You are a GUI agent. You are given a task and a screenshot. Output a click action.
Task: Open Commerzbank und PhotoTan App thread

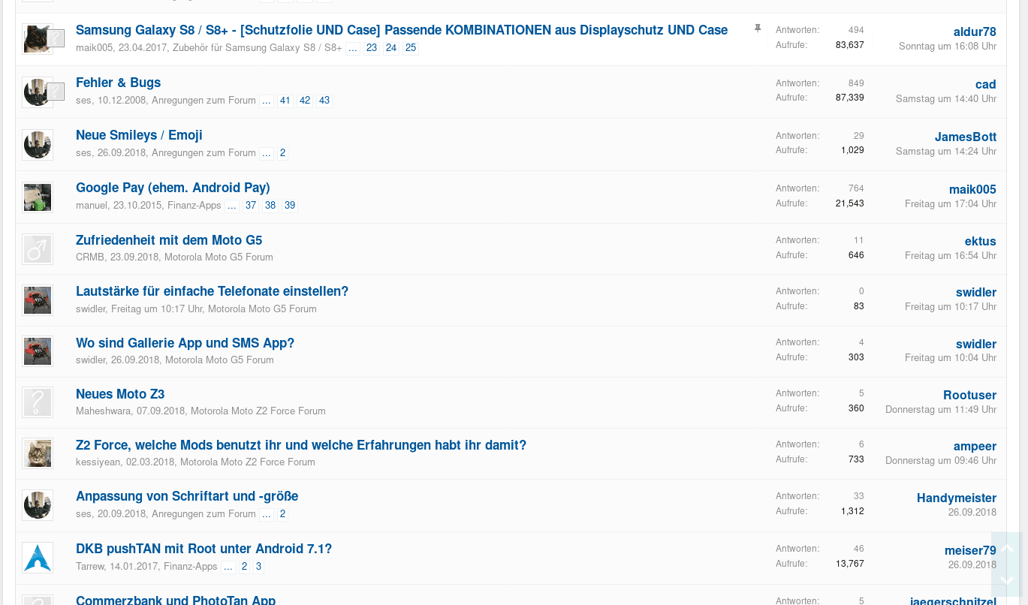coord(176,600)
